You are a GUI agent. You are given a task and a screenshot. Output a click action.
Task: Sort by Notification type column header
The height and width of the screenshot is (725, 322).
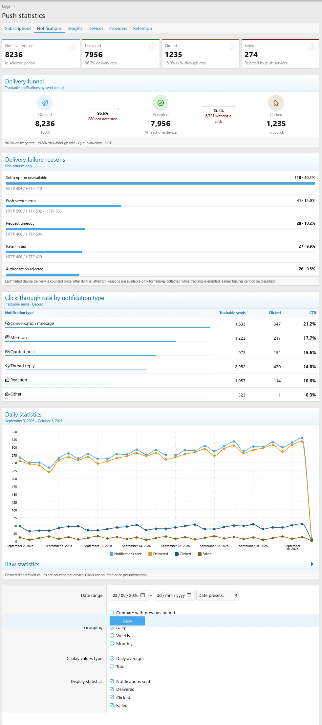coord(19,313)
